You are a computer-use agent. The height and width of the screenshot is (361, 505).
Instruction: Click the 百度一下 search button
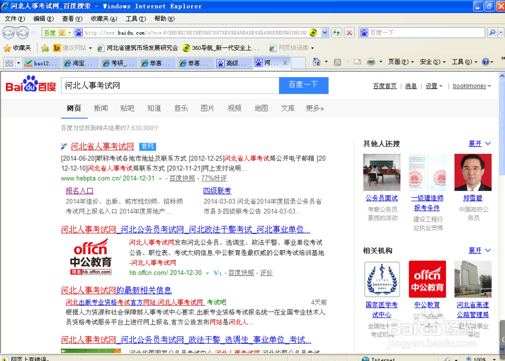(304, 85)
